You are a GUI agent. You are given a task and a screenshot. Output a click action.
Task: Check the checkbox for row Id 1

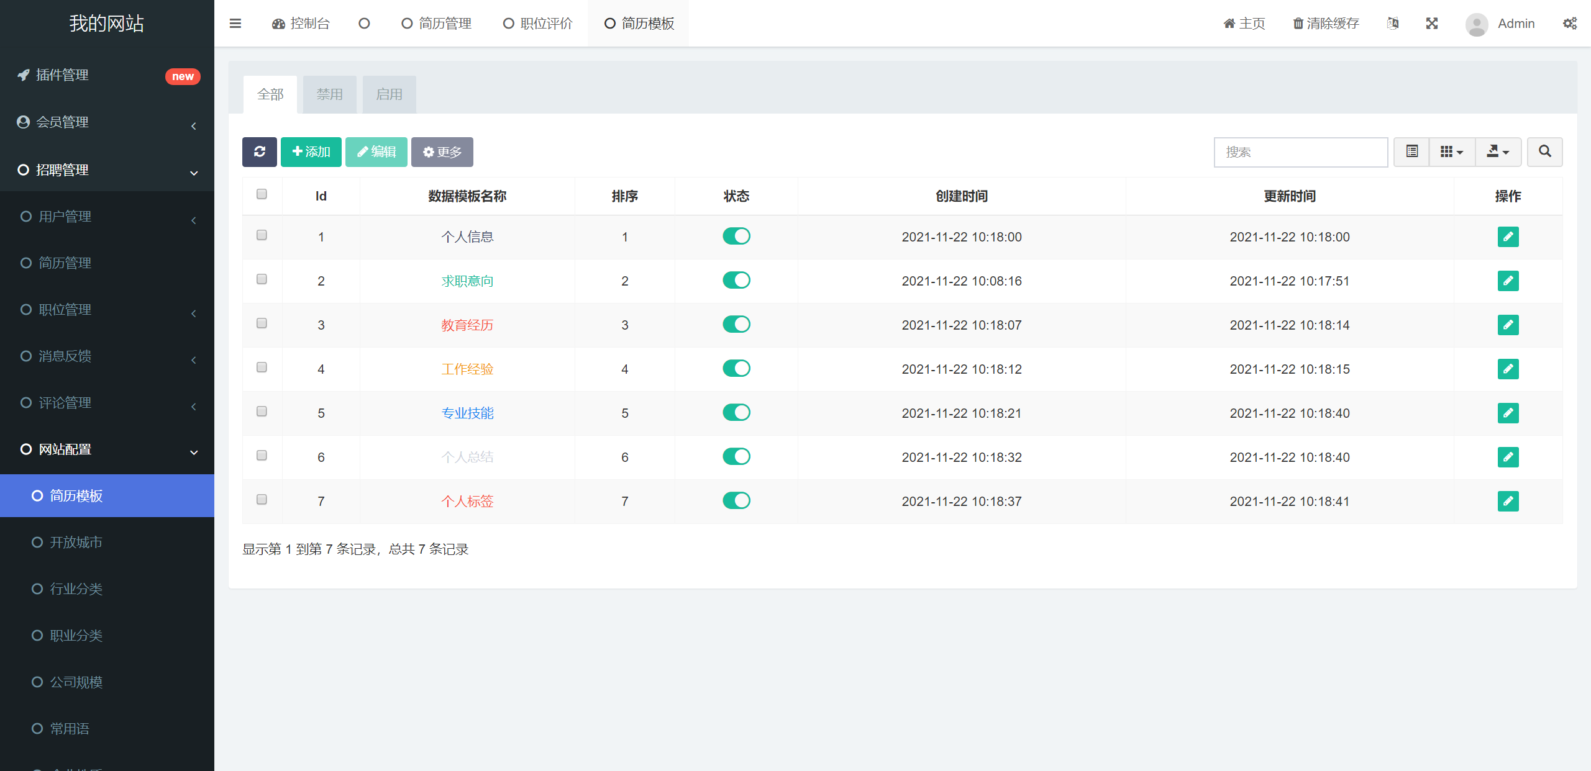[x=262, y=235]
